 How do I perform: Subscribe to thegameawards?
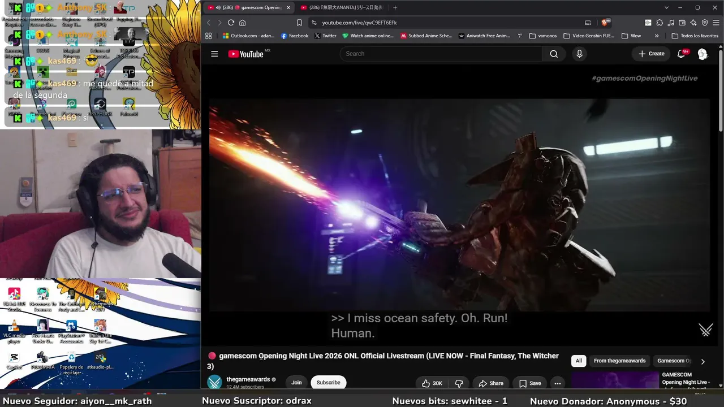coord(328,383)
